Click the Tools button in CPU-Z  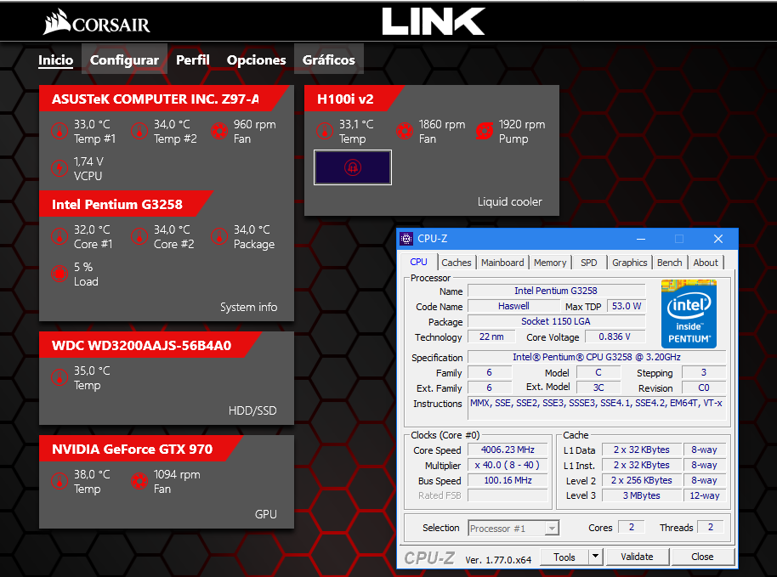564,557
